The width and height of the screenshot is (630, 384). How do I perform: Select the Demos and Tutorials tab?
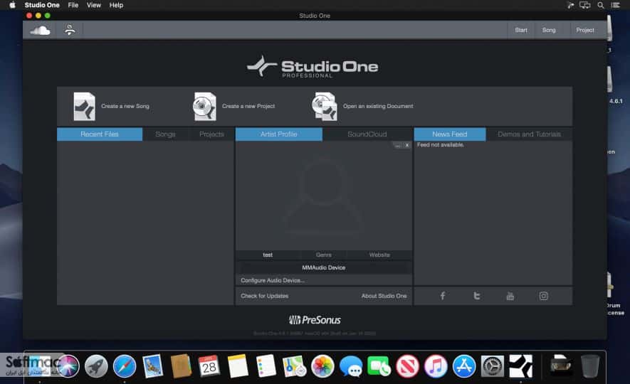529,134
